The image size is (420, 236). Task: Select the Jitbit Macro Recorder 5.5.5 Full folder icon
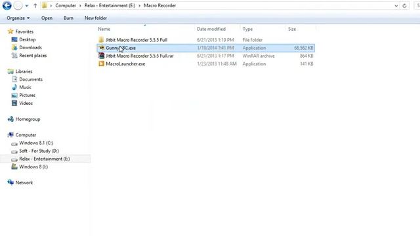tap(101, 40)
